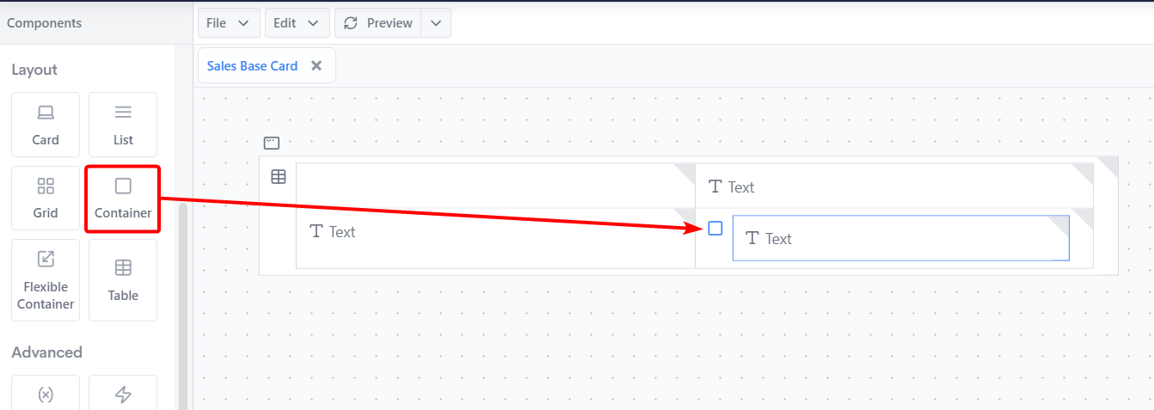The height and width of the screenshot is (410, 1154).
Task: Open the Edit dropdown menu
Action: click(x=297, y=23)
